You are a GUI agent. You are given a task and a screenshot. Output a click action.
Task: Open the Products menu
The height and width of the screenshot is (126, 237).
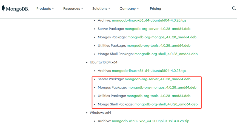(45, 8)
